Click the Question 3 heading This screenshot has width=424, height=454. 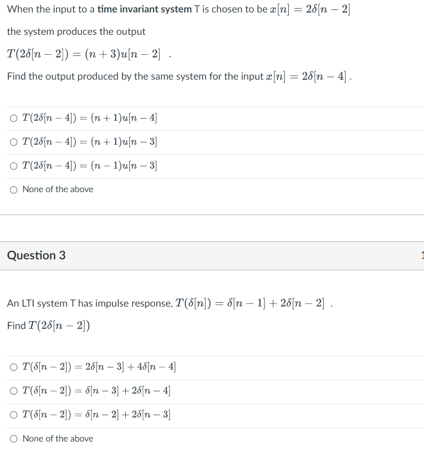click(36, 255)
